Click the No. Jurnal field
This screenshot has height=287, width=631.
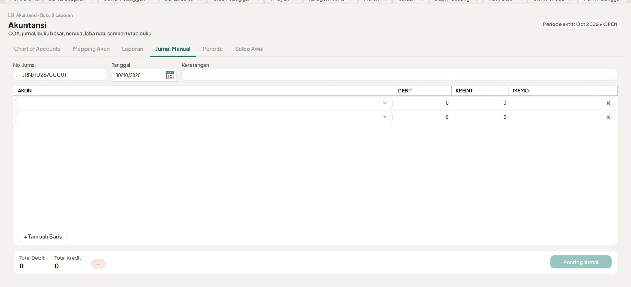[60, 75]
